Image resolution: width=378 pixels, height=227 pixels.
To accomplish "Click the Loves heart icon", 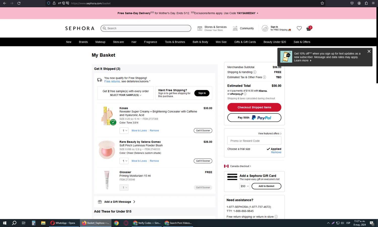I will tap(299, 29).
